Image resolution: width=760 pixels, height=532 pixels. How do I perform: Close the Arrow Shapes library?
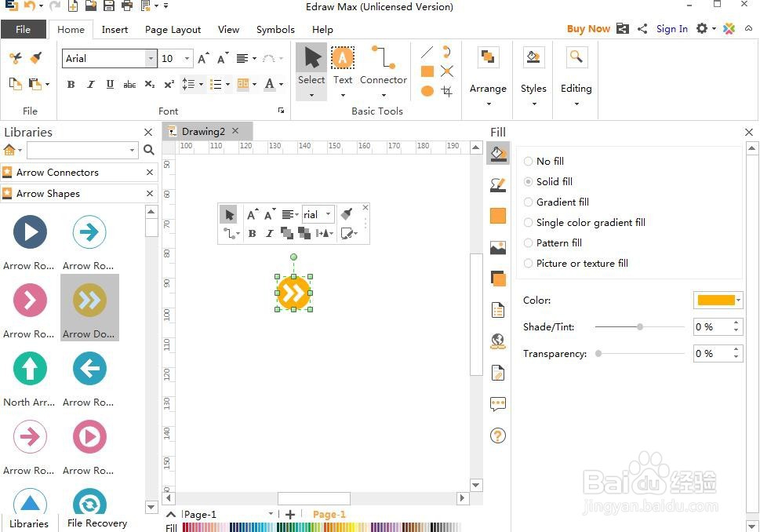tap(150, 194)
